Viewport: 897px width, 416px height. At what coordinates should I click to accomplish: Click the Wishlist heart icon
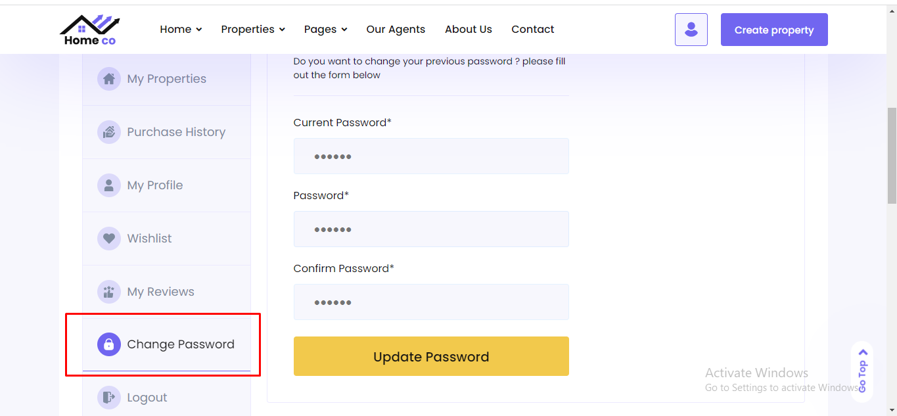click(109, 239)
